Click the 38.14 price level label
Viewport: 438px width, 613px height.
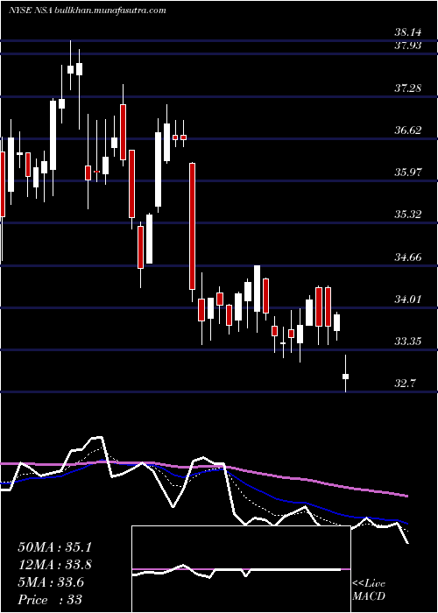[x=408, y=33]
